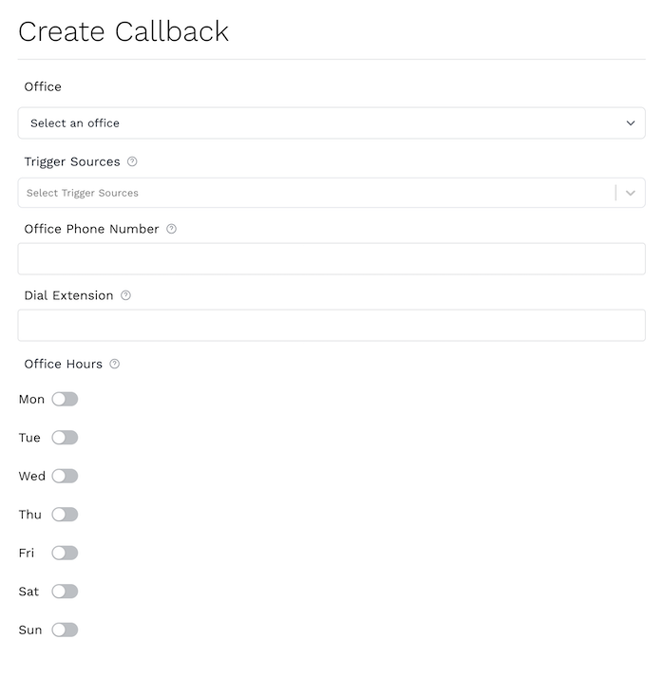Enable Thu office hours switch
Viewport: 665px width, 677px height.
tap(65, 515)
